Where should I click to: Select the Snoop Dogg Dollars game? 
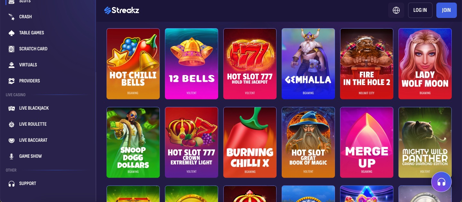133,142
